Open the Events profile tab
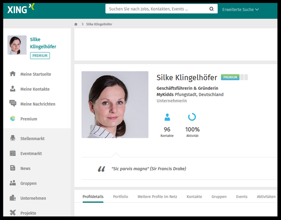This screenshot has height=220, width=281. 242,197
